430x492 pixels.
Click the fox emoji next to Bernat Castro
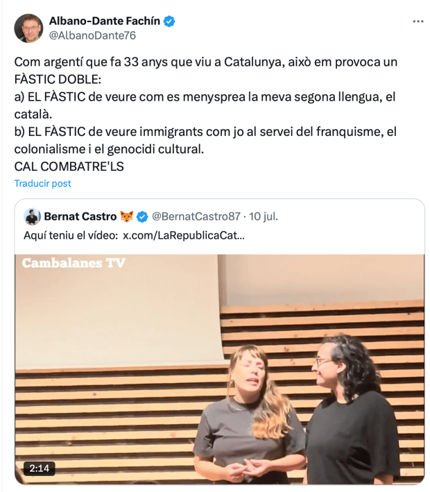(x=127, y=217)
